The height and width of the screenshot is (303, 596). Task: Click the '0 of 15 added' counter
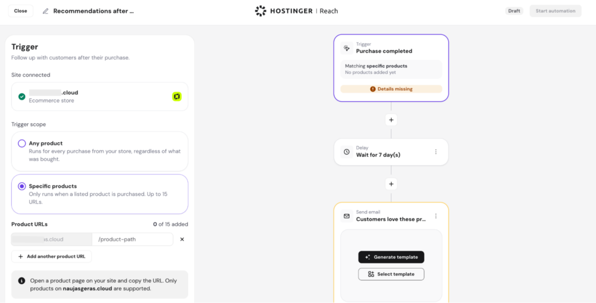171,224
